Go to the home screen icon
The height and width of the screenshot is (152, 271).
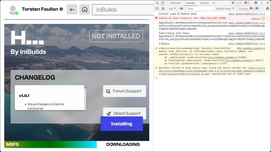click(x=85, y=9)
